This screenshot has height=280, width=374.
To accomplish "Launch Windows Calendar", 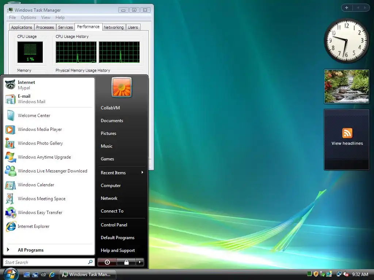I will point(49,184).
